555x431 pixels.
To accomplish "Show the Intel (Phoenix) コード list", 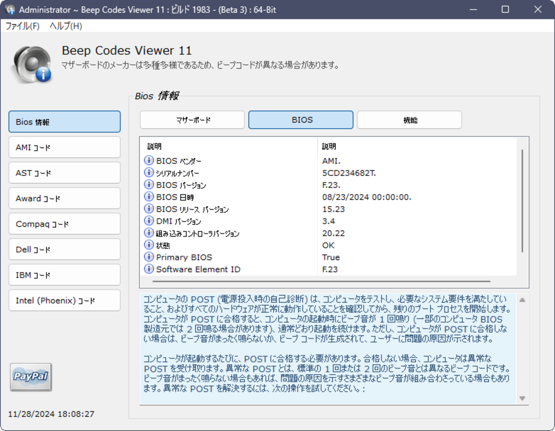I will coord(64,301).
